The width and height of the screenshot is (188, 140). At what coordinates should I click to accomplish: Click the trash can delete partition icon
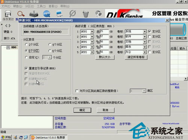(x=86, y=14)
